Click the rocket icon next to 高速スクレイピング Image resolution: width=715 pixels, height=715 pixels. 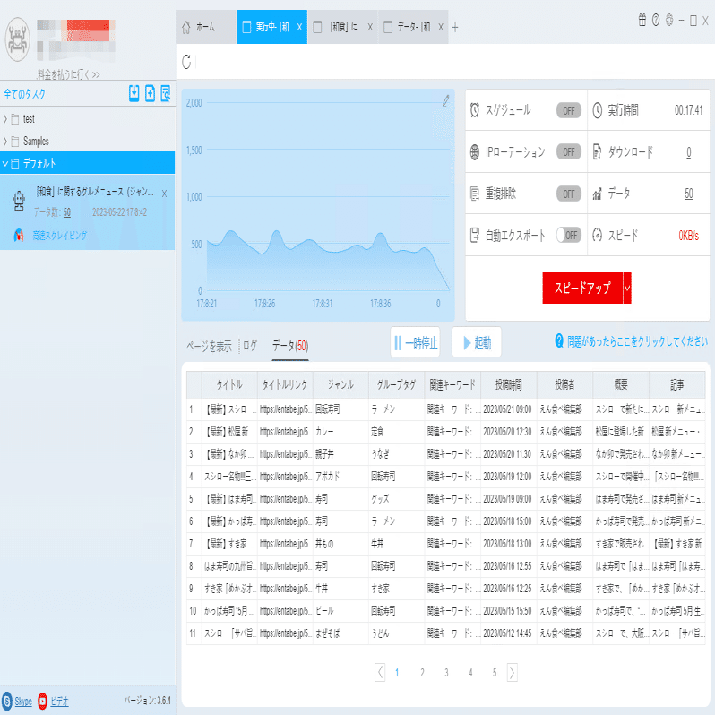click(x=19, y=235)
